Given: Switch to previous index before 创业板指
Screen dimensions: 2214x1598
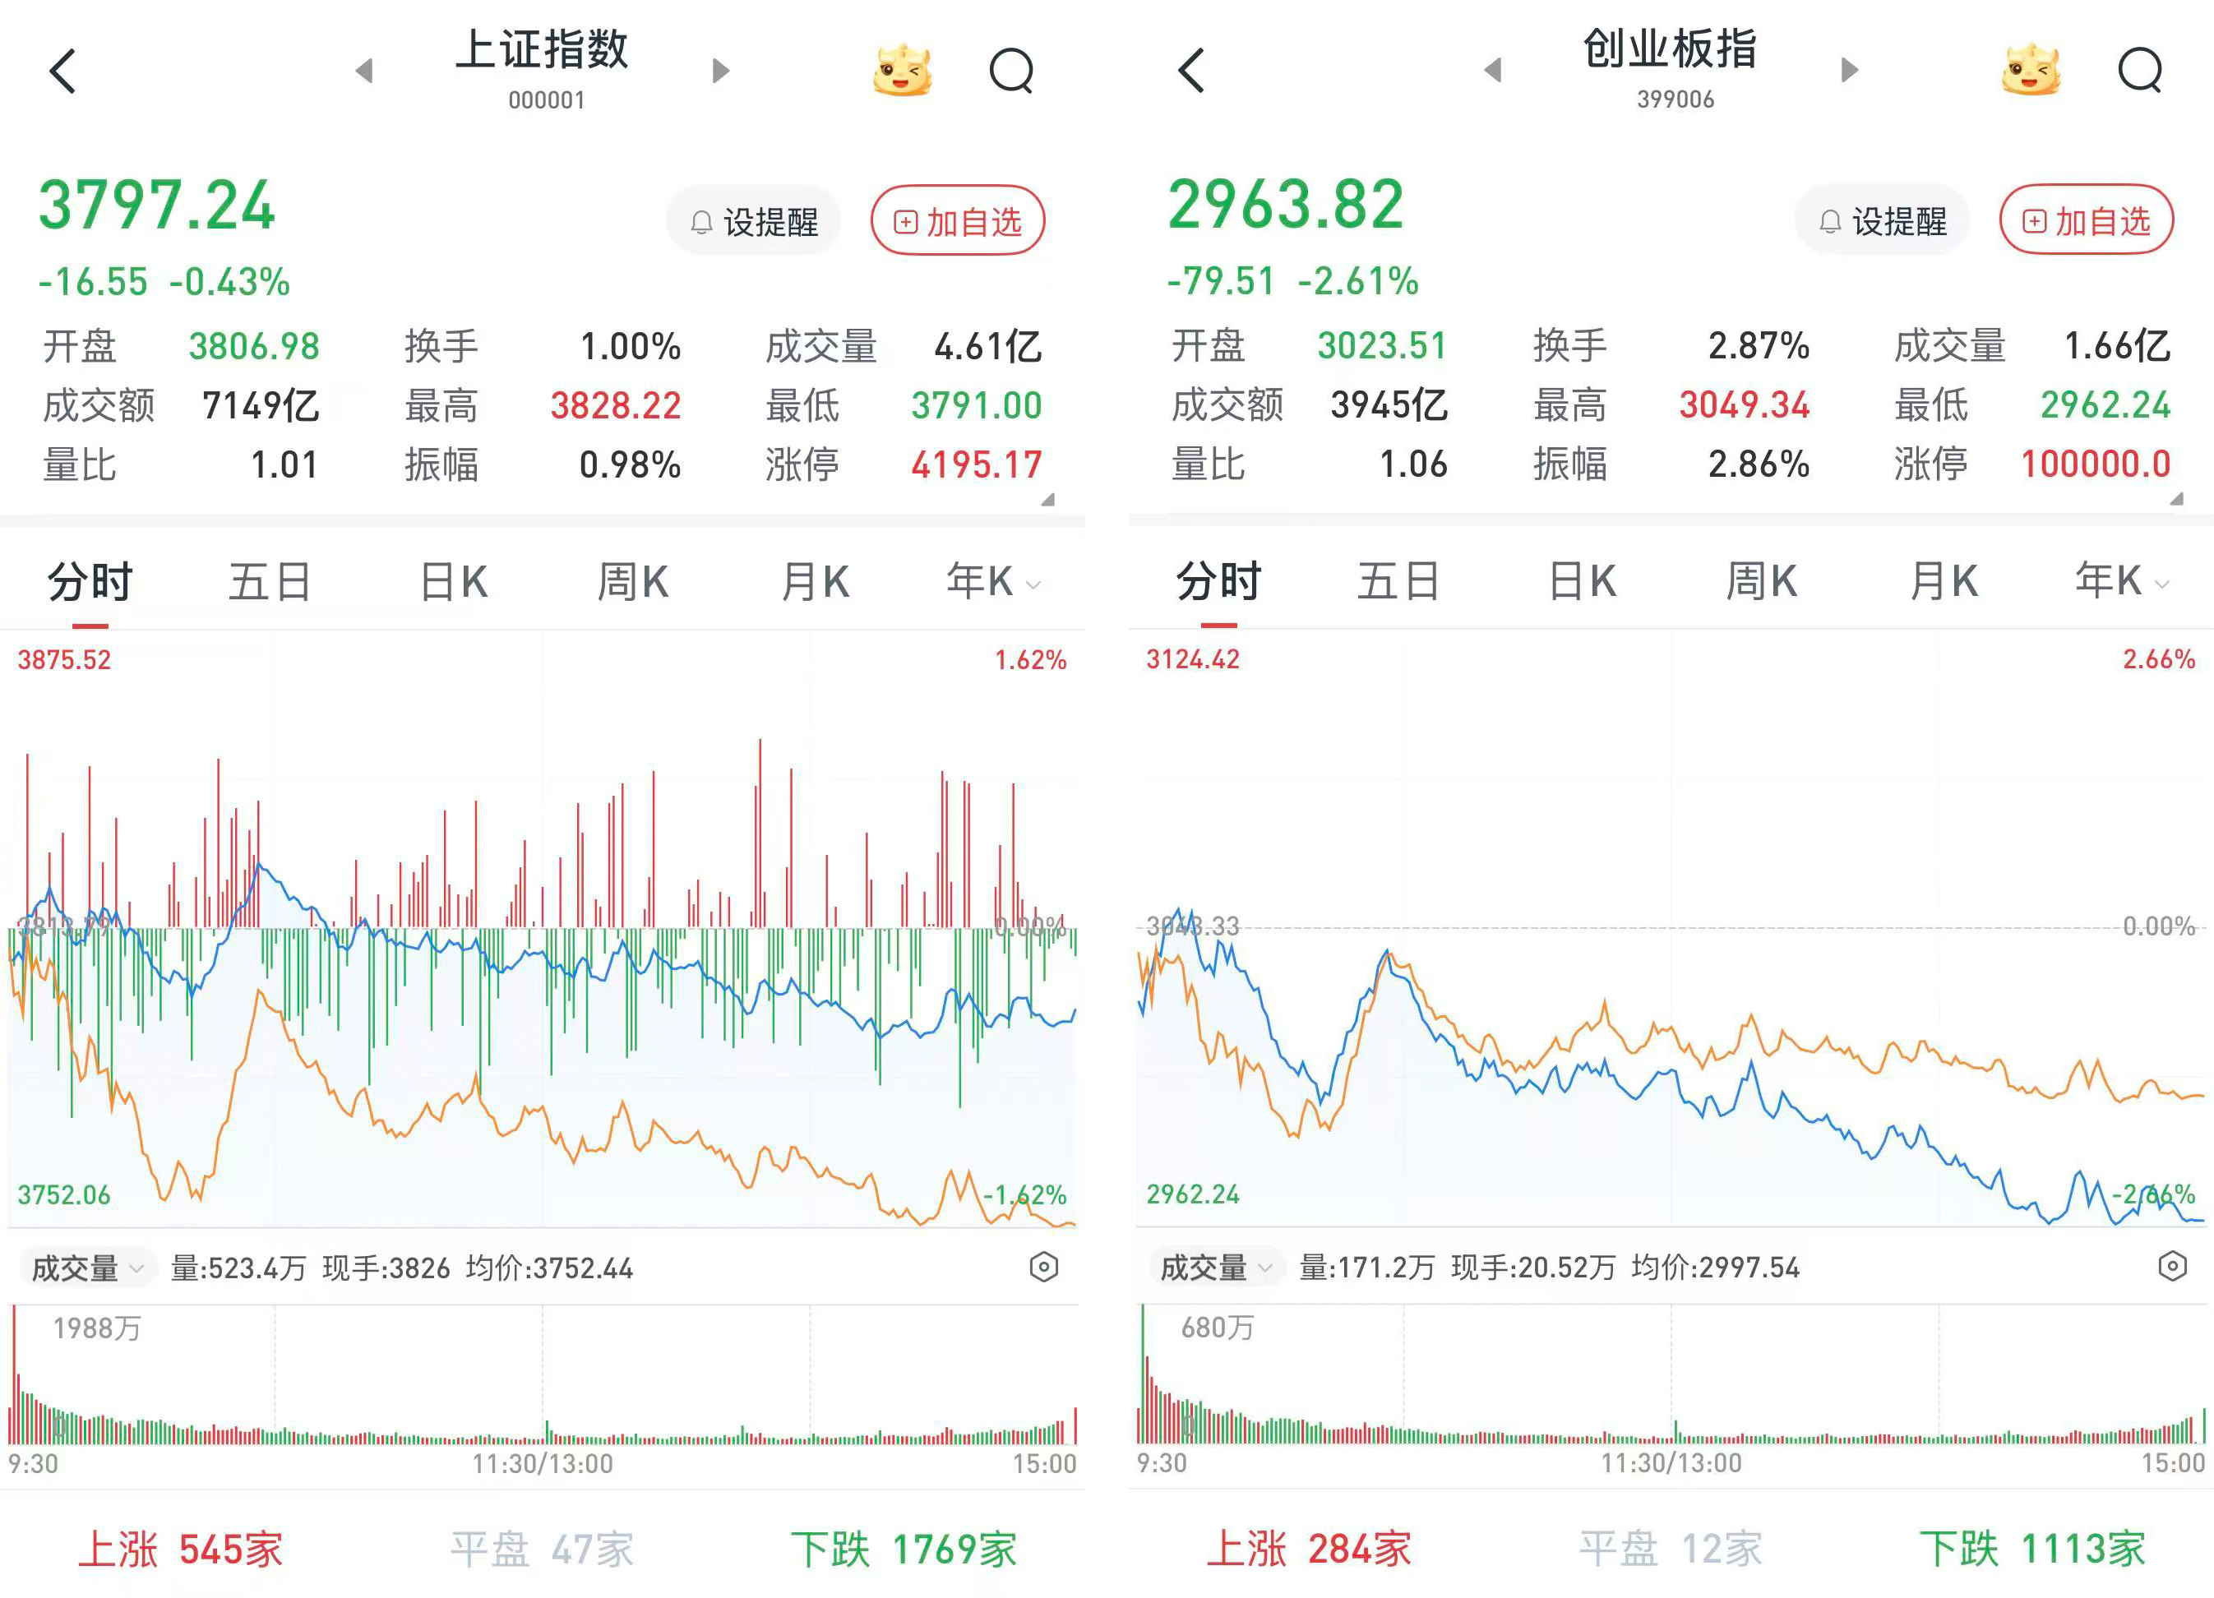Looking at the screenshot, I should (x=1493, y=71).
